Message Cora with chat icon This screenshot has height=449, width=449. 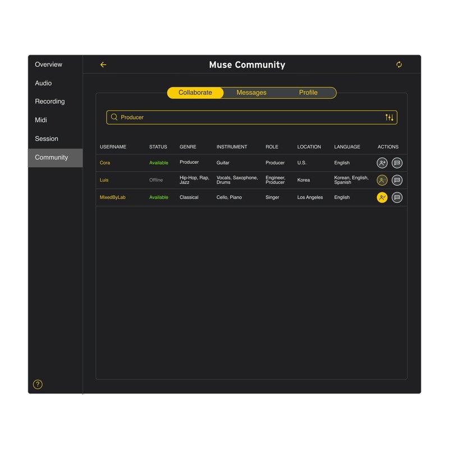pos(397,163)
